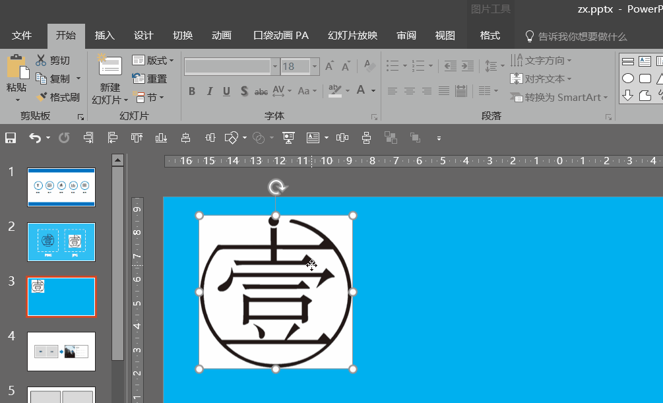Image resolution: width=663 pixels, height=403 pixels.
Task: Select slide 2 thumbnail
Action: [x=61, y=242]
